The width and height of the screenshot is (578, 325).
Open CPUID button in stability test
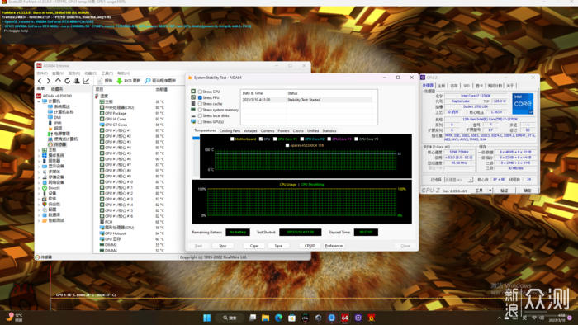tap(310, 246)
